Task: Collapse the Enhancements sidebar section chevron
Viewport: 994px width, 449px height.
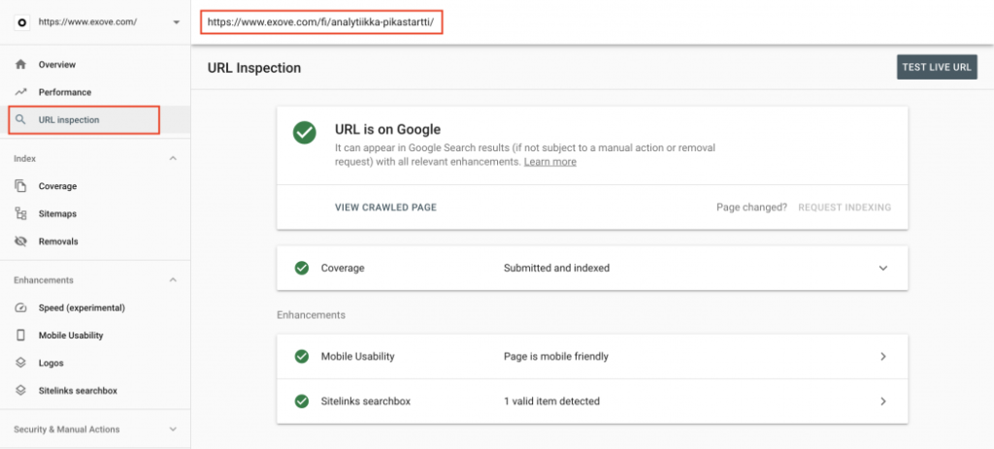Action: point(173,280)
